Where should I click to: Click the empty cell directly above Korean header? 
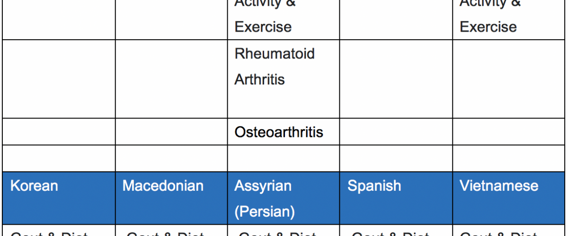pyautogui.click(x=59, y=158)
